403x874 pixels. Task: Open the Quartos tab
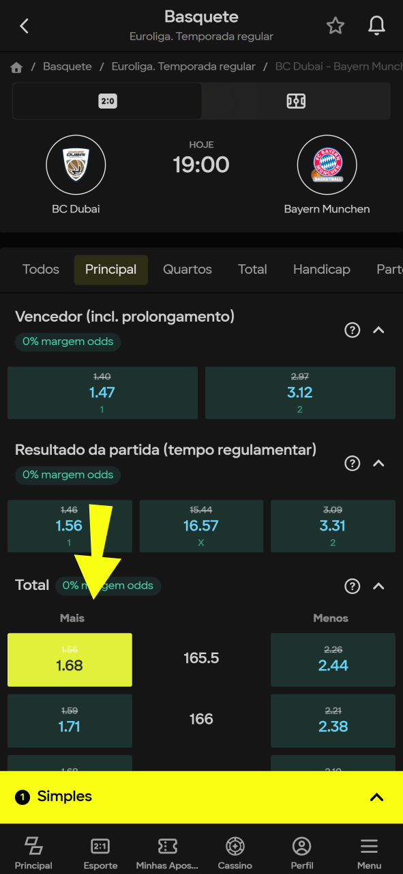[x=187, y=269]
